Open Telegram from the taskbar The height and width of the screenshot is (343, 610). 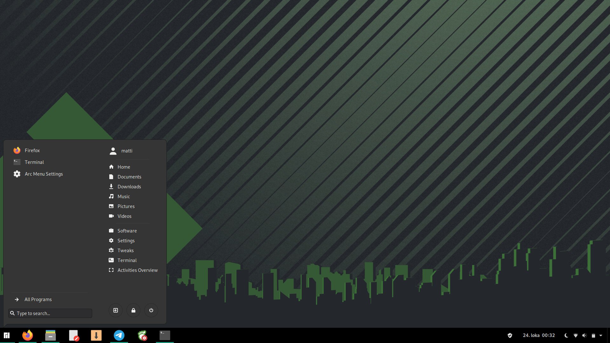(x=119, y=335)
